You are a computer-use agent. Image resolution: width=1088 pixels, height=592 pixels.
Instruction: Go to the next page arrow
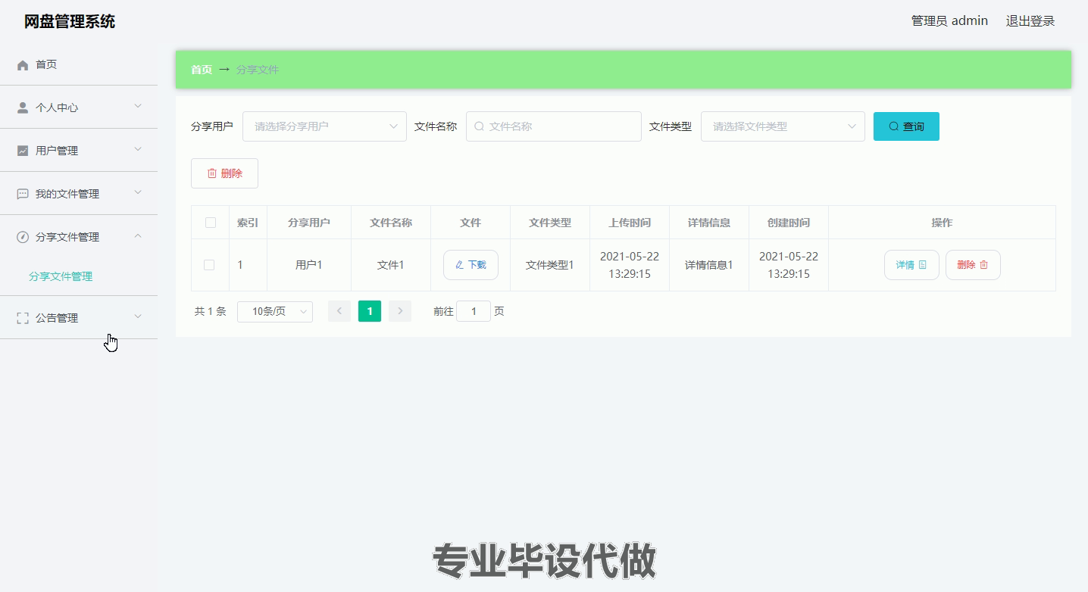coord(400,311)
